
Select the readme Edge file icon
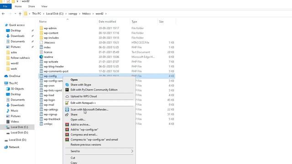(x=41, y=57)
